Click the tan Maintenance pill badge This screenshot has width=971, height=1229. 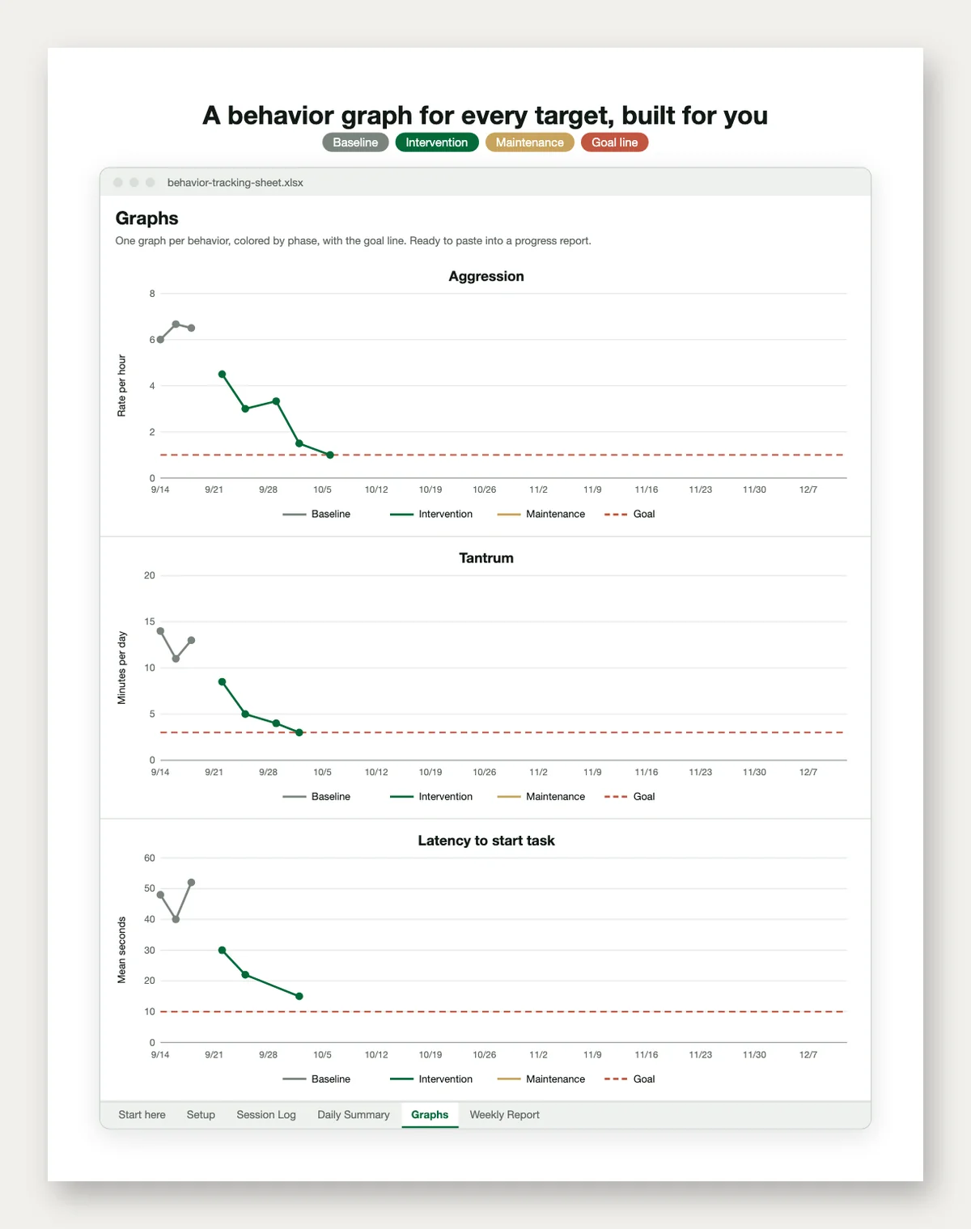tap(530, 142)
